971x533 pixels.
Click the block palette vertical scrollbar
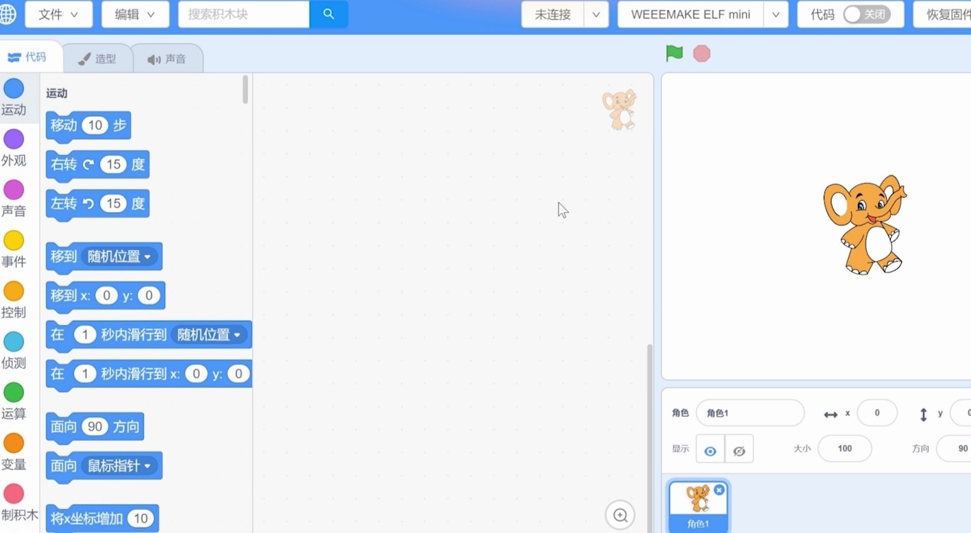pos(246,90)
